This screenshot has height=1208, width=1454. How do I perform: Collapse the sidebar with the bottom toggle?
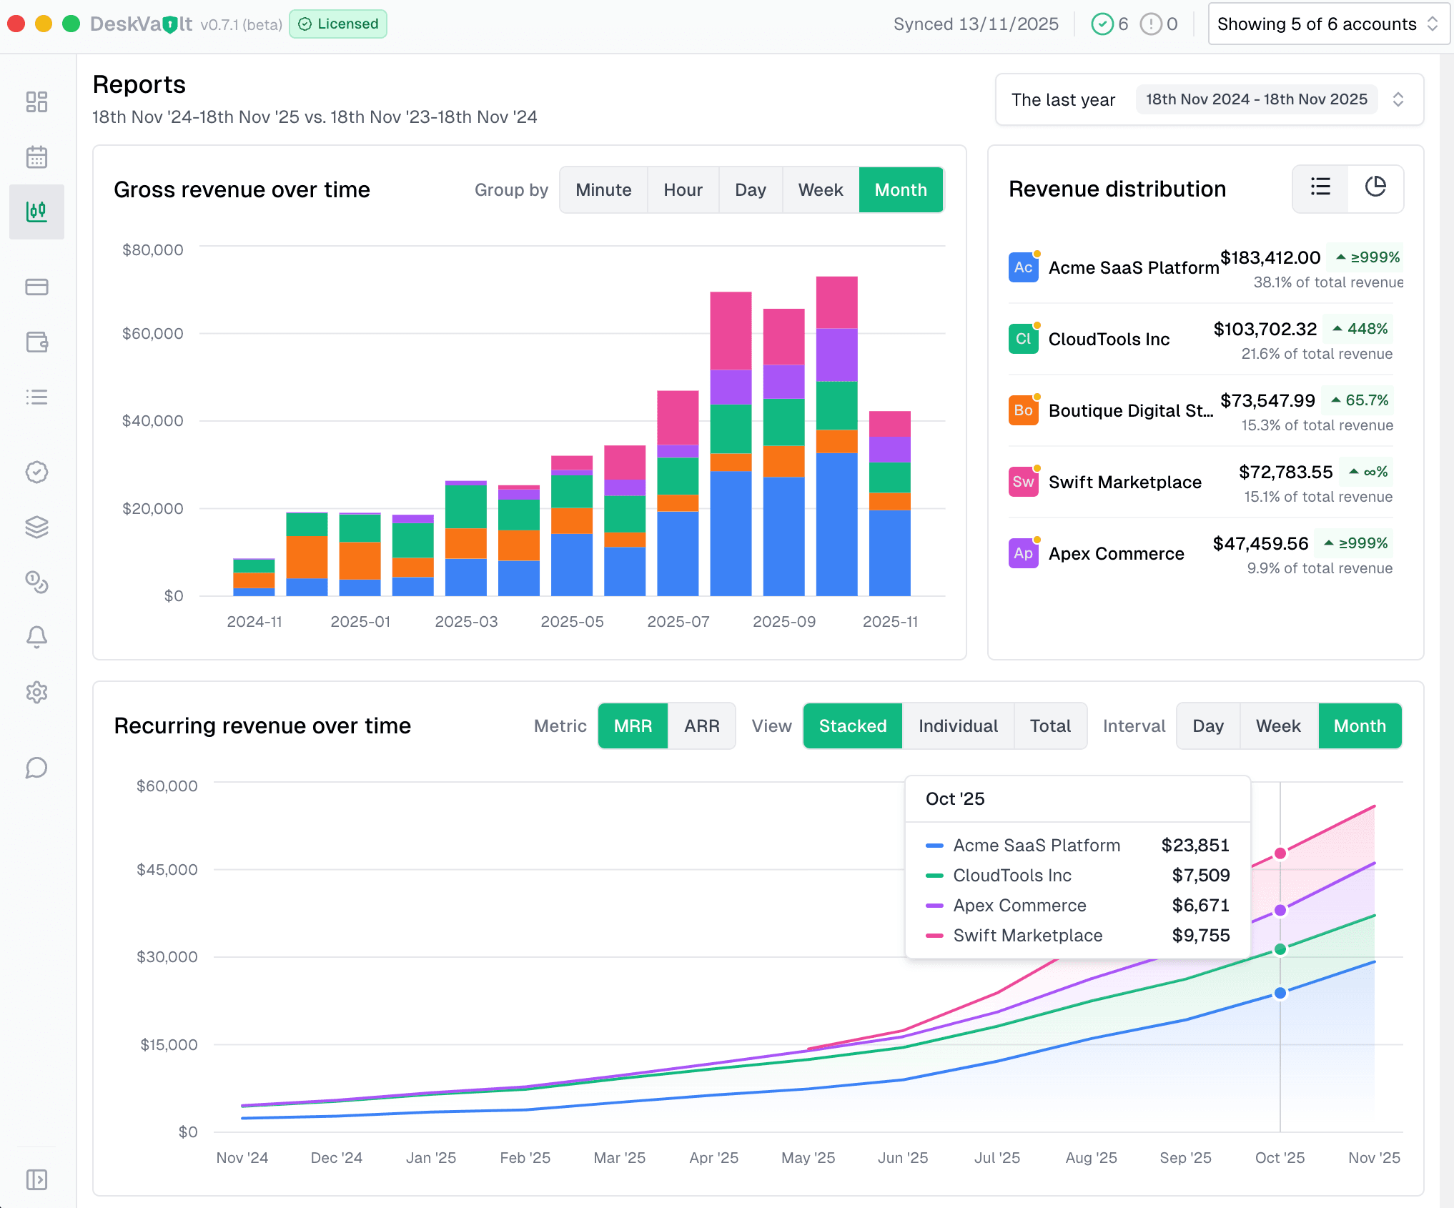(x=36, y=1180)
